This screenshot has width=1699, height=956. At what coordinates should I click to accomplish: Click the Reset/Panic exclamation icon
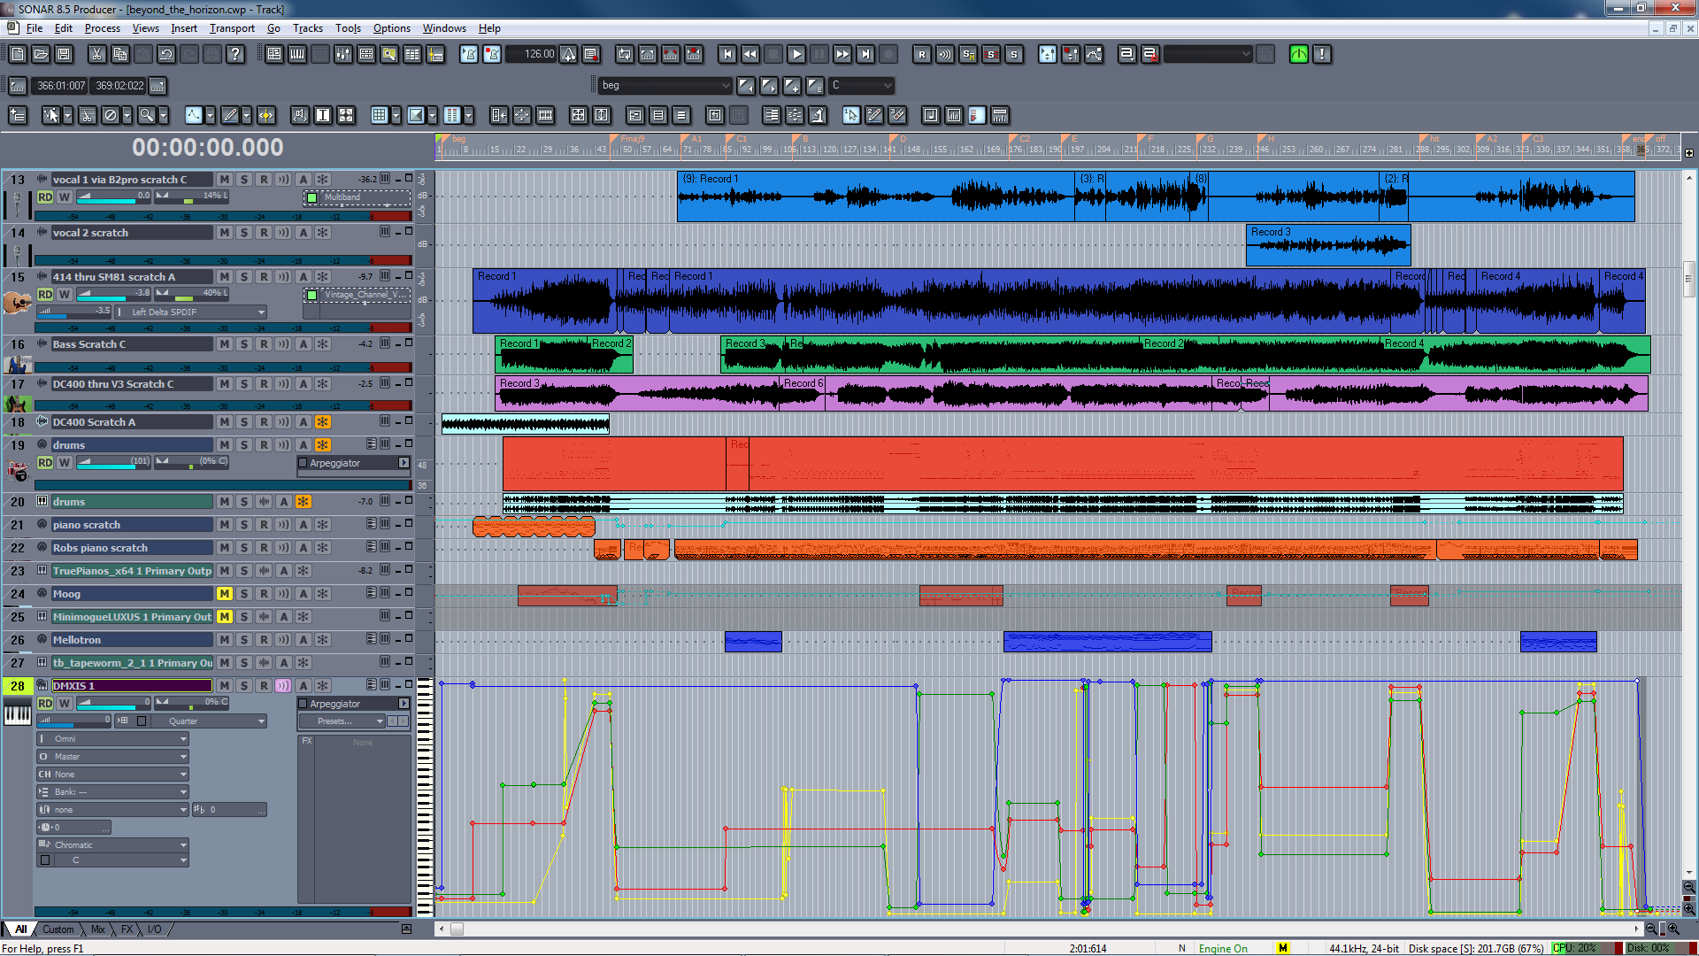1322,54
